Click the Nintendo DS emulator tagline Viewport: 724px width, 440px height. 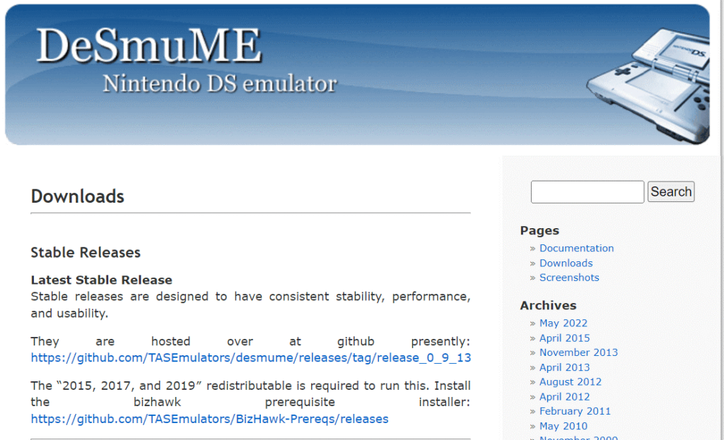point(220,84)
